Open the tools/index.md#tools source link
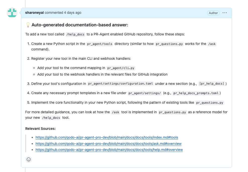 coord(107,137)
